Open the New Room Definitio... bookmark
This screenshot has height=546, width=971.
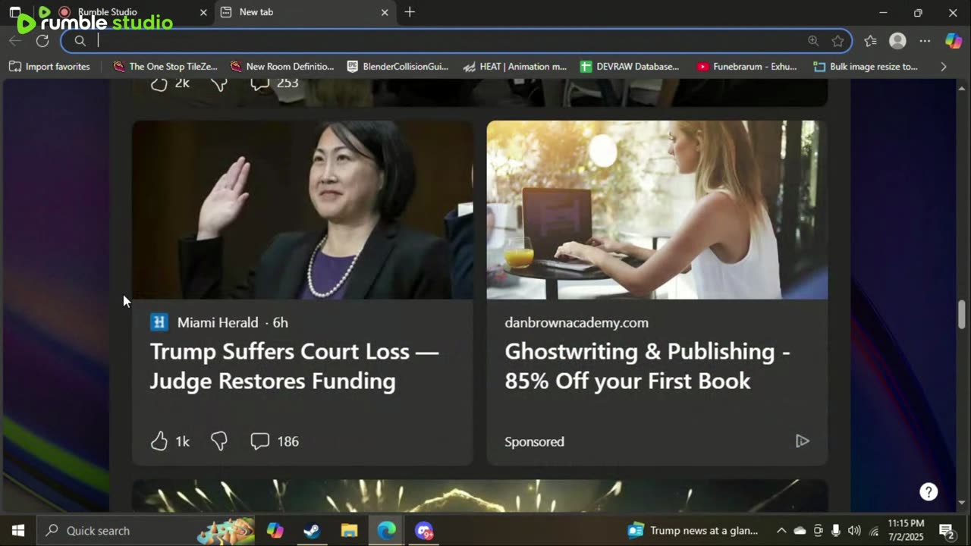(x=281, y=67)
